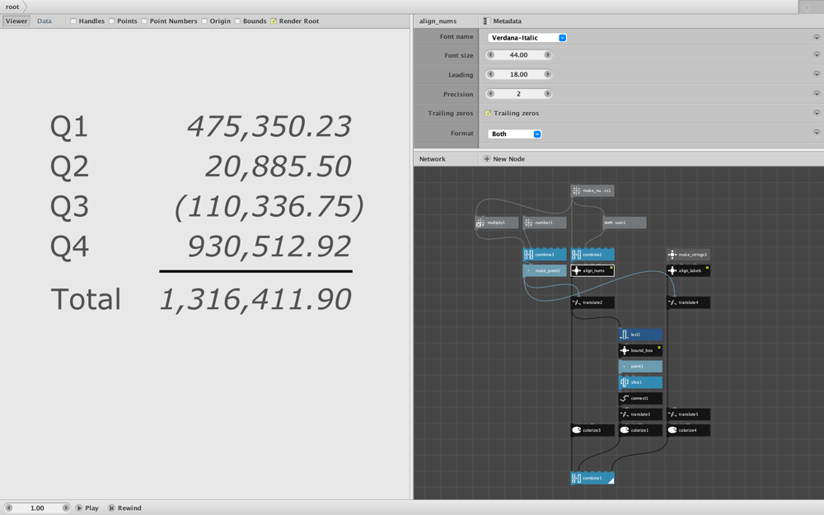The width and height of the screenshot is (824, 515).
Task: Enable the Point Numbers checkbox
Action: (x=144, y=21)
